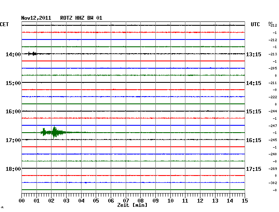Click the "UTC" time zone label
This screenshot has height=212, width=279.
[255, 24]
